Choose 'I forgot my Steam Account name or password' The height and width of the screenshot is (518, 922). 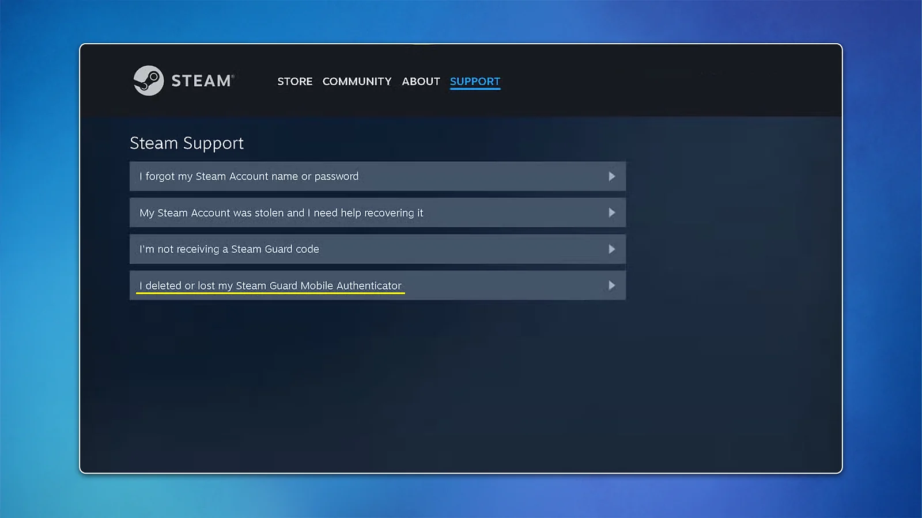(x=377, y=176)
